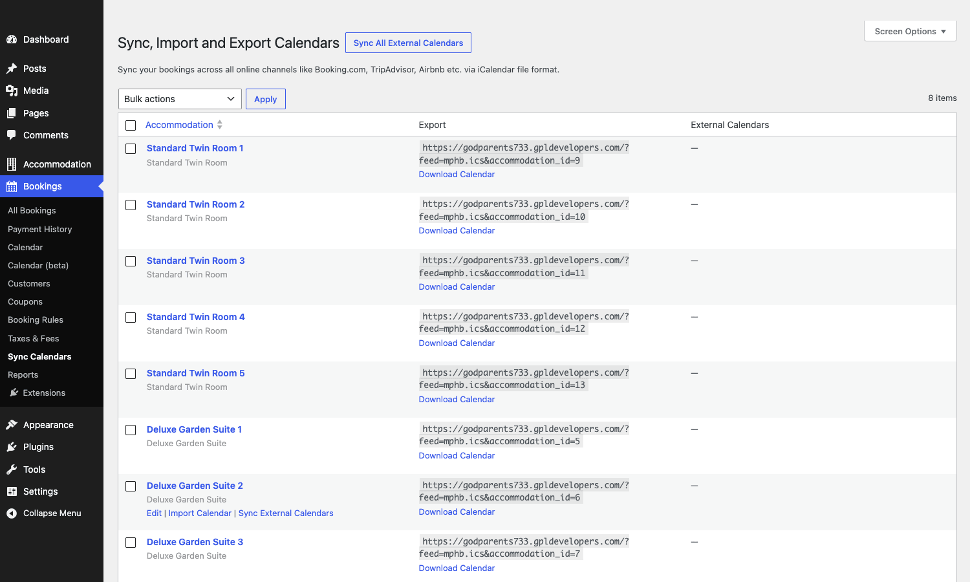The height and width of the screenshot is (582, 970).
Task: Check the Deluxe Garden Suite 3 checkbox
Action: coord(131,543)
